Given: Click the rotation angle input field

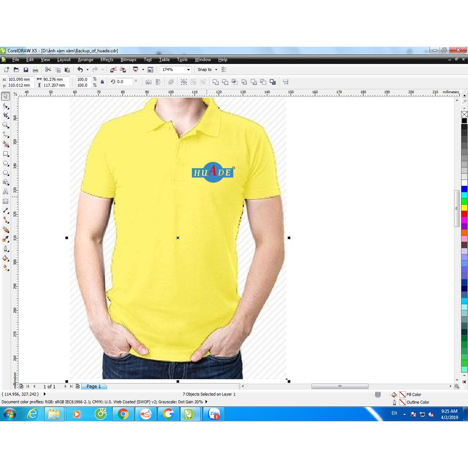Looking at the screenshot, I should coord(124,82).
